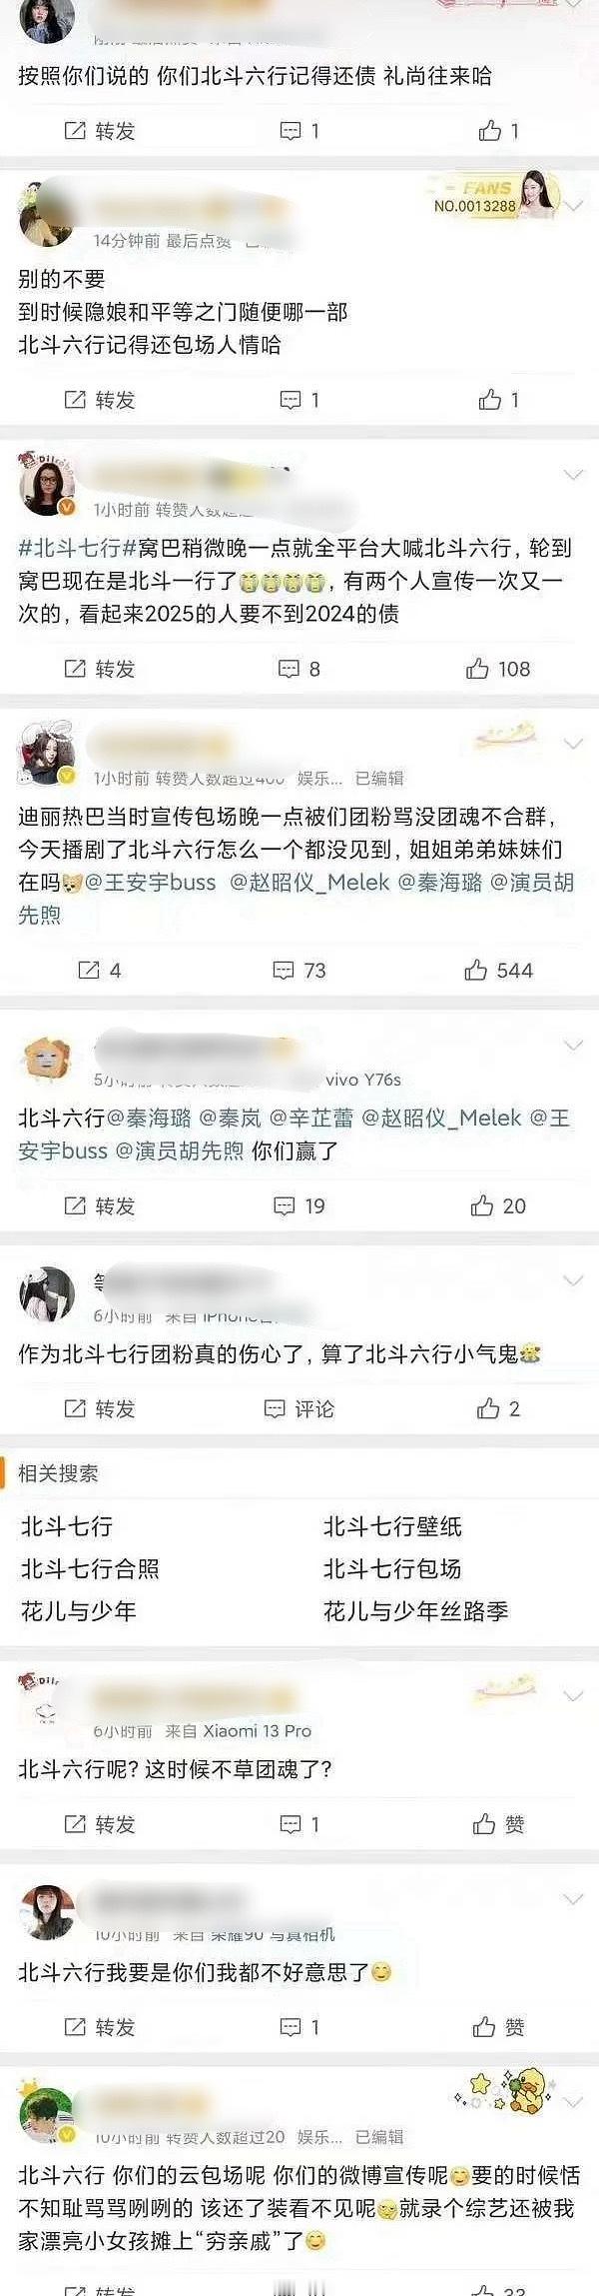
Task: Open the 19 comments on the 你们赢了 post
Action: tap(299, 1206)
